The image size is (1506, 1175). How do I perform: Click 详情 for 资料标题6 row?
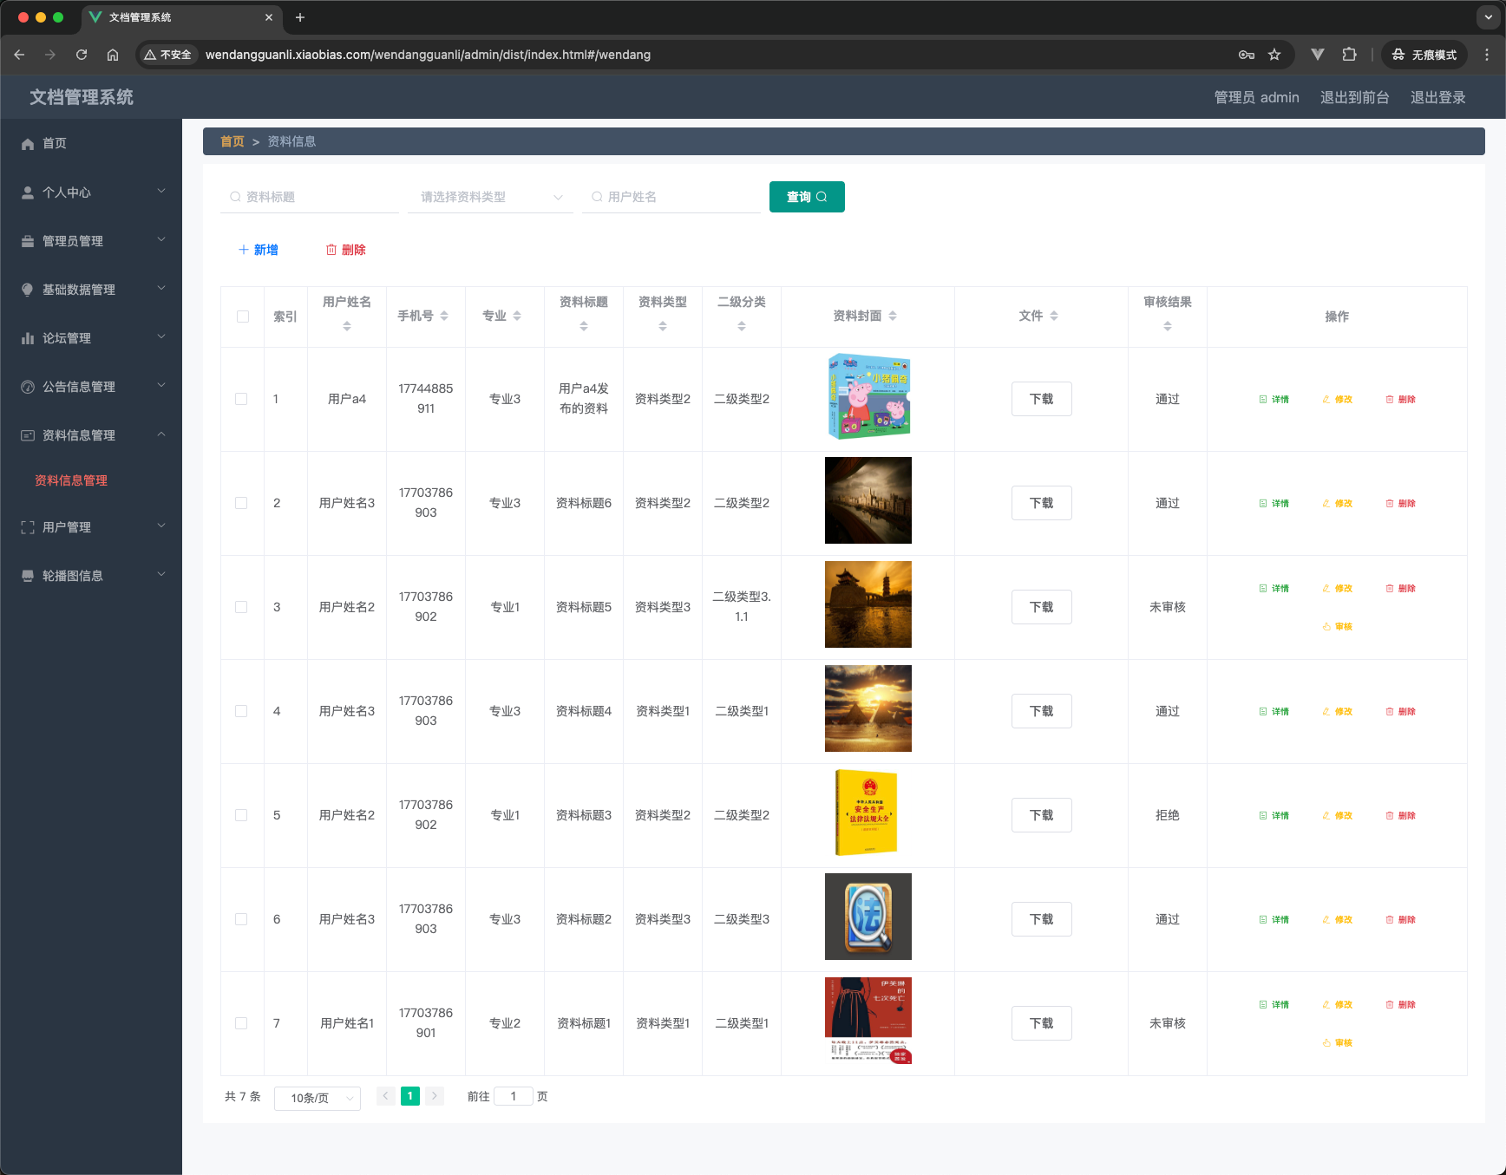pos(1274,503)
